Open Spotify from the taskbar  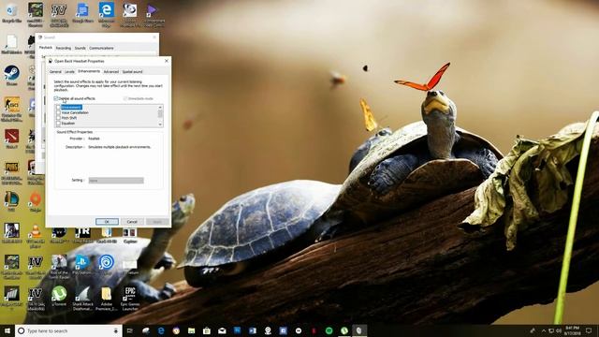tap(329, 330)
